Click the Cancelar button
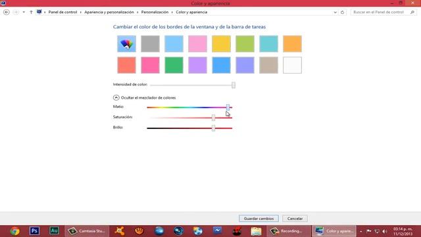 [x=295, y=219]
